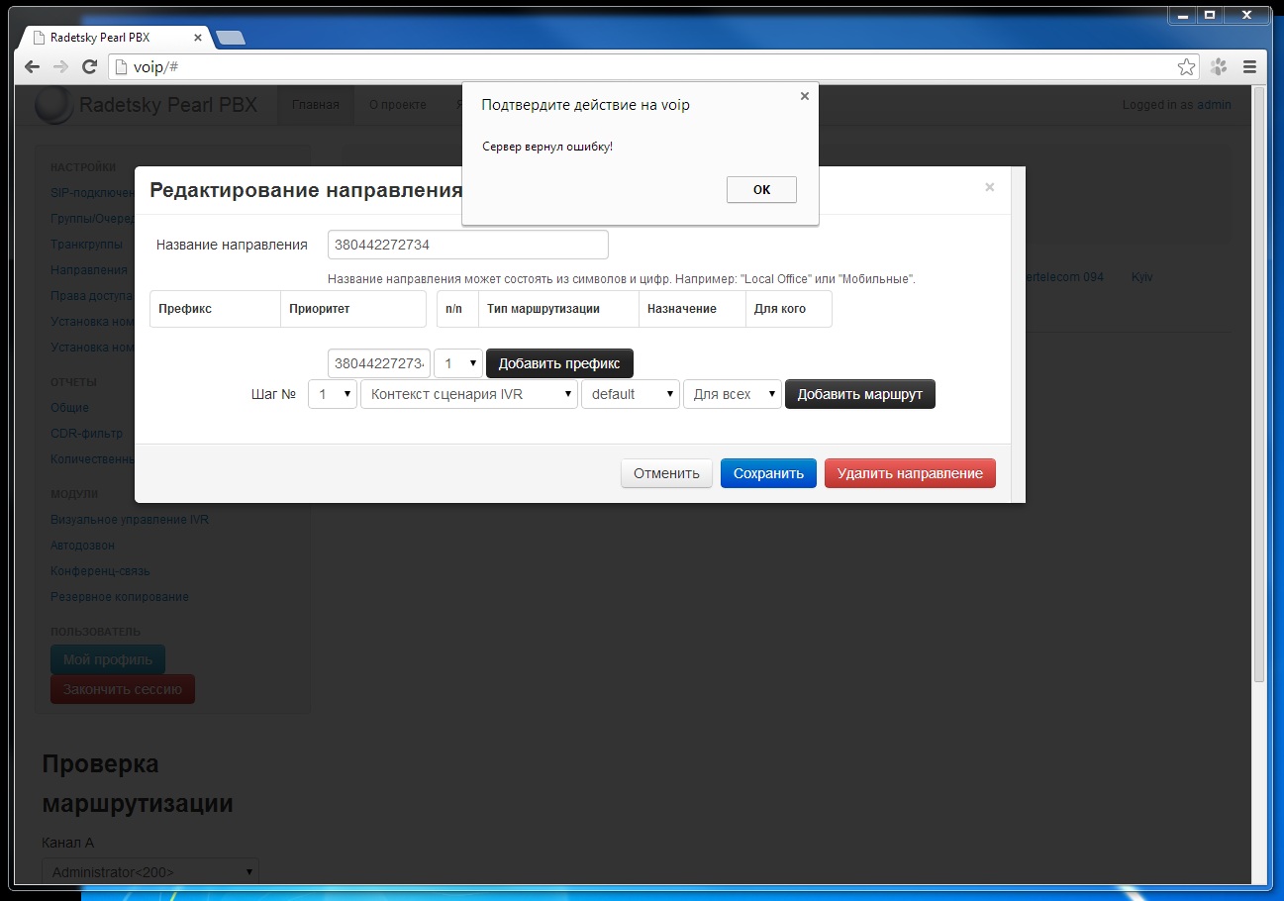Reload the page with refresh icon
Screen dimensions: 1284x901
tap(89, 67)
